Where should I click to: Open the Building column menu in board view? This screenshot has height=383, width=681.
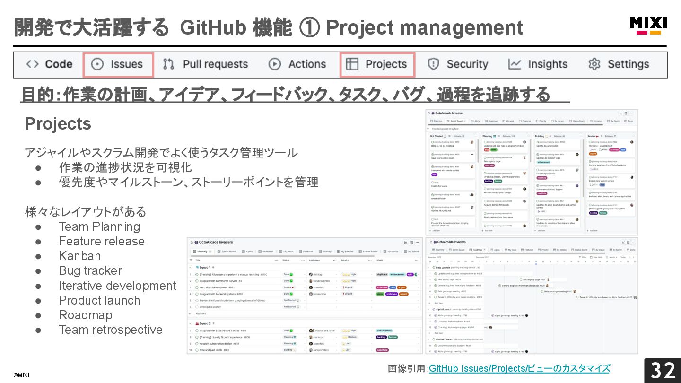581,136
